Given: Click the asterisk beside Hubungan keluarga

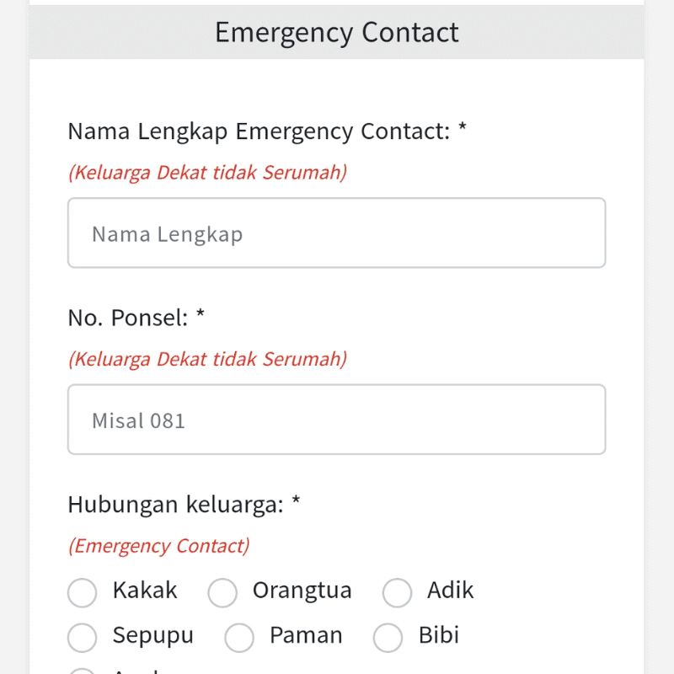Looking at the screenshot, I should (x=295, y=501).
